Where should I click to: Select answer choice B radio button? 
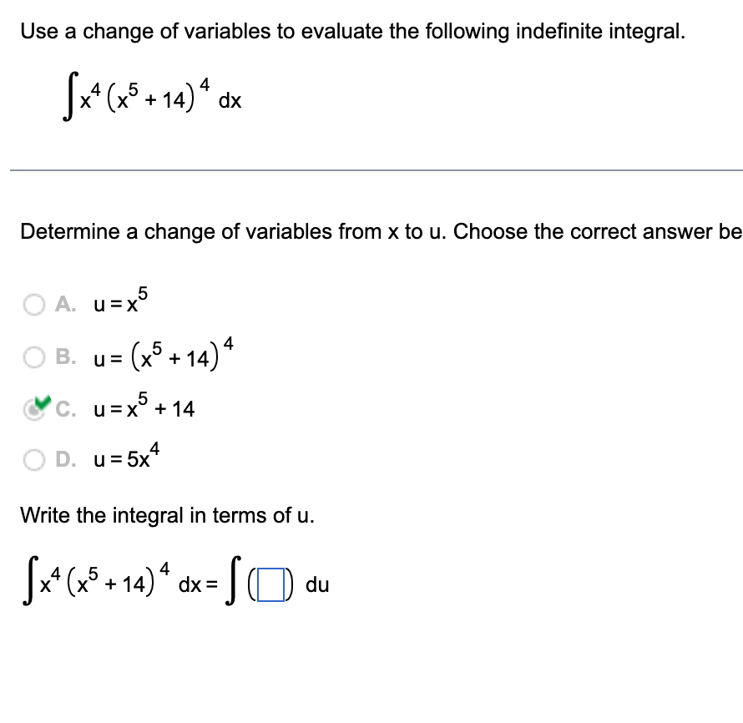tap(34, 356)
